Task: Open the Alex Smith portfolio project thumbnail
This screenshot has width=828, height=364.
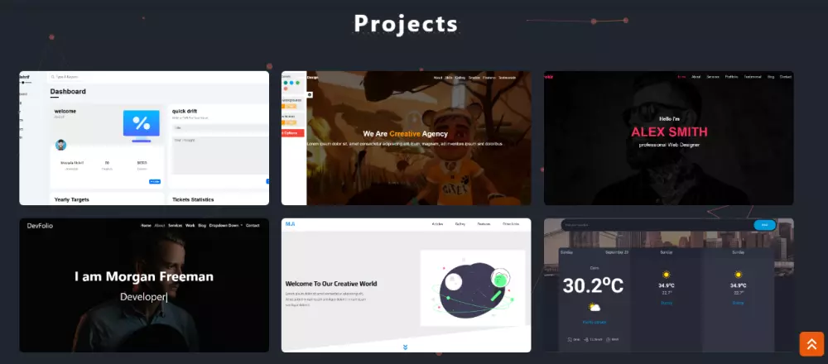Action: 668,138
